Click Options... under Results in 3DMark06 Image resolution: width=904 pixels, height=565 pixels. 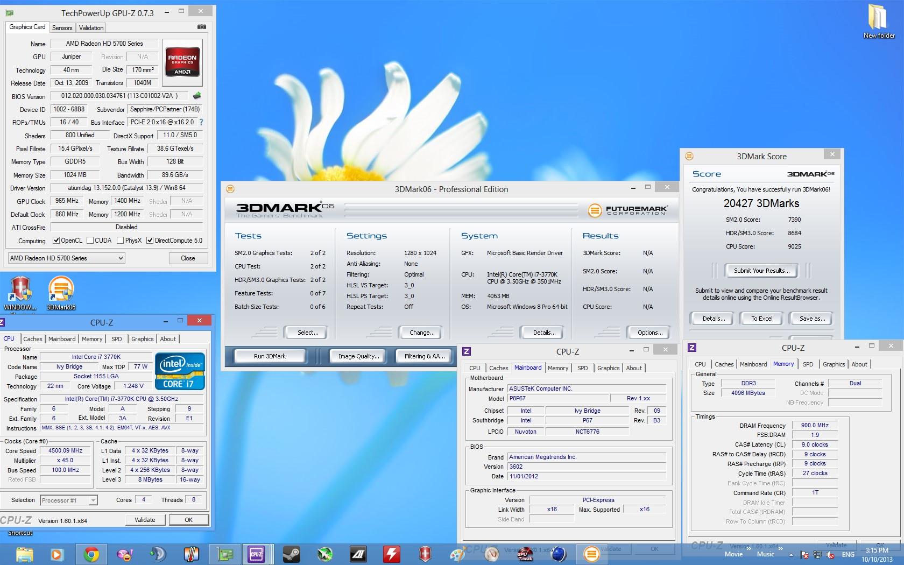[650, 333]
